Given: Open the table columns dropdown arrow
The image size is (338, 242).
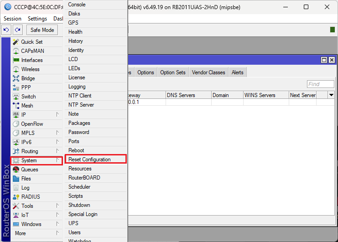Looking at the screenshot, I should pos(331,95).
